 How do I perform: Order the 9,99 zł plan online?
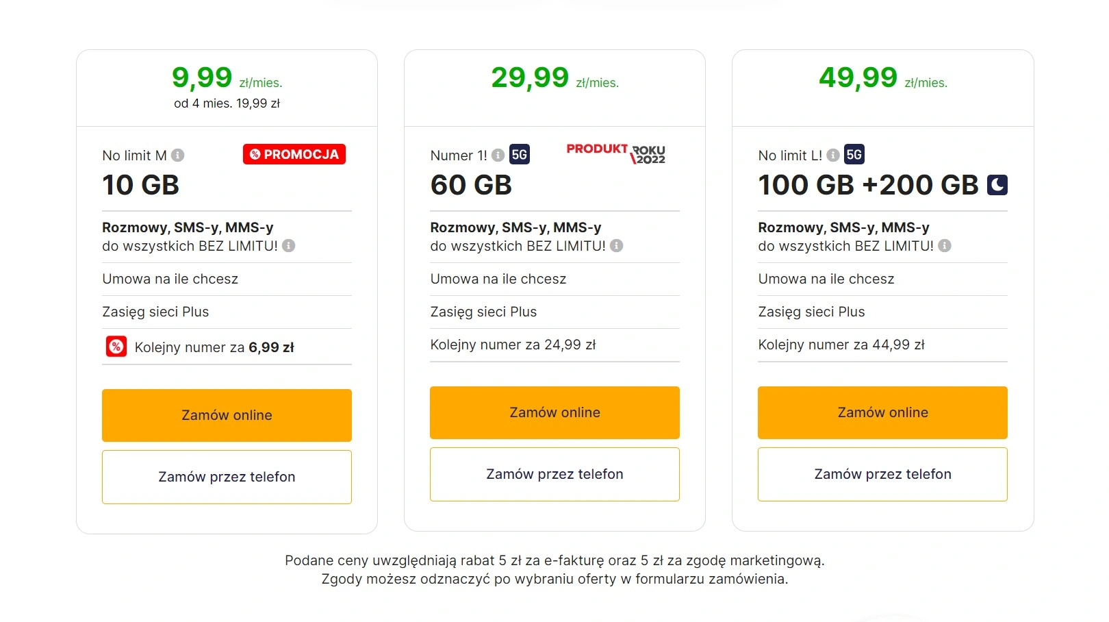tap(227, 415)
